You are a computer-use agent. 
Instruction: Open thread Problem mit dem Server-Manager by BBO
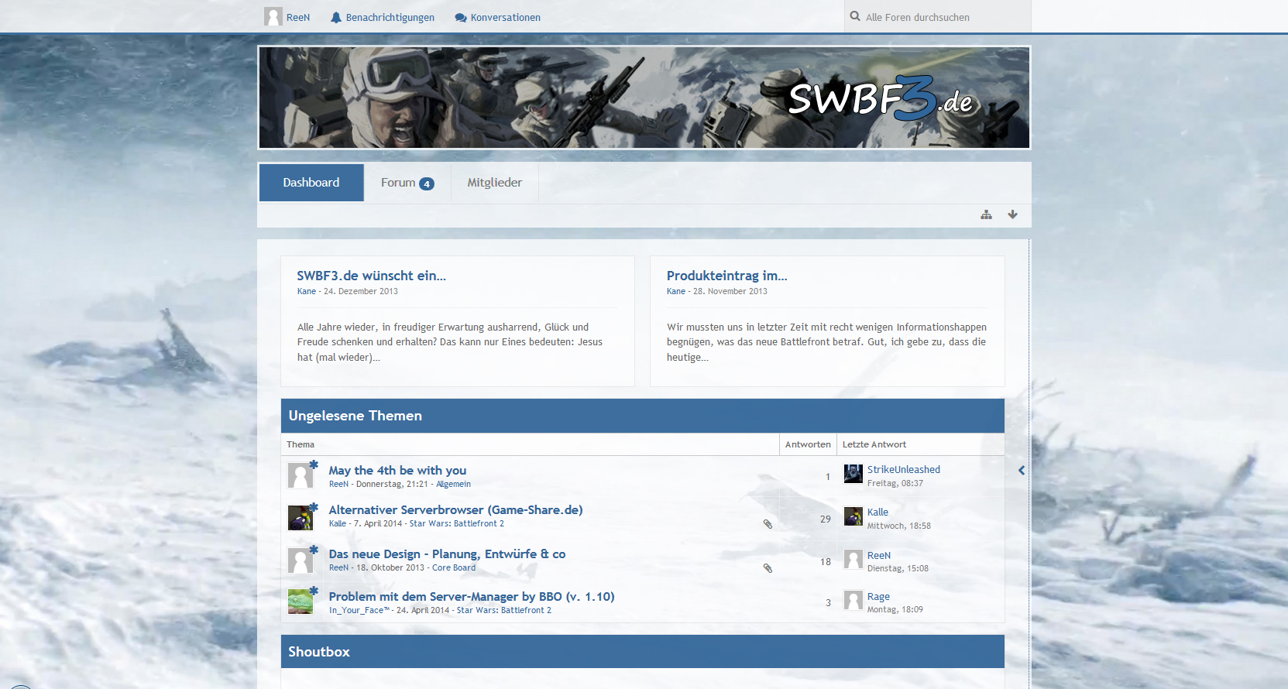472,596
